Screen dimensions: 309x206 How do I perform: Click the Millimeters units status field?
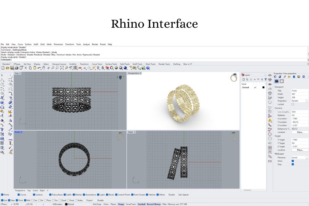(57, 204)
